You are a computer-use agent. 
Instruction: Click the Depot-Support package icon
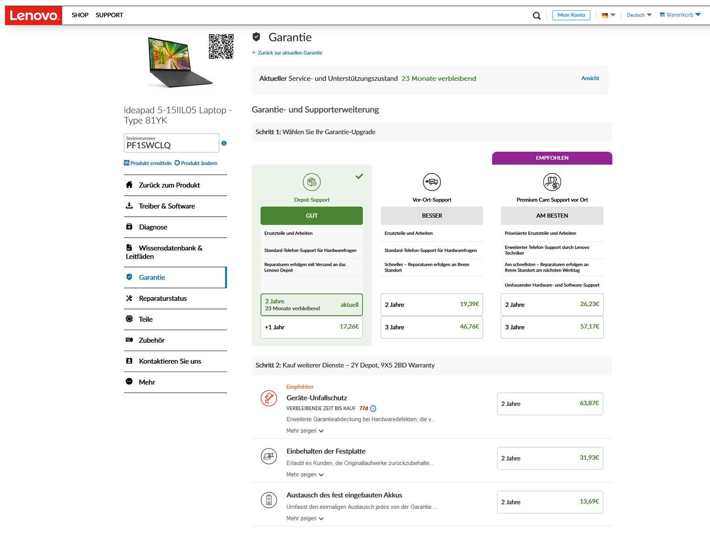312,182
